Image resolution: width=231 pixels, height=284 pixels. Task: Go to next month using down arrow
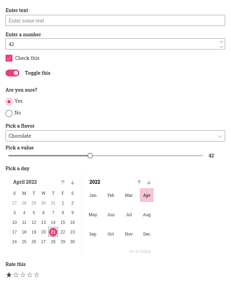73,182
